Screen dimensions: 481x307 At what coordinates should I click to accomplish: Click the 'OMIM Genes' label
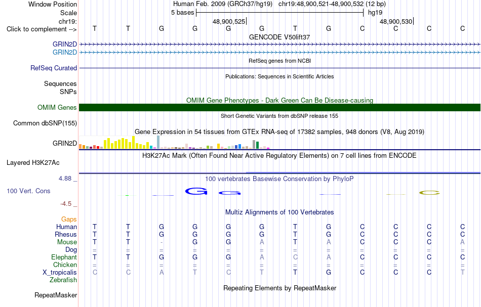[x=57, y=108]
